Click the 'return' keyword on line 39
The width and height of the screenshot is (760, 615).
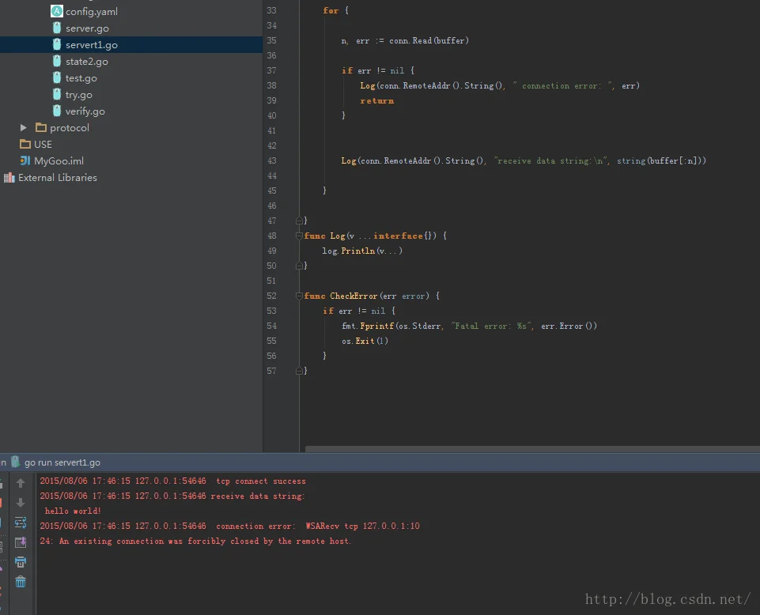pos(376,101)
